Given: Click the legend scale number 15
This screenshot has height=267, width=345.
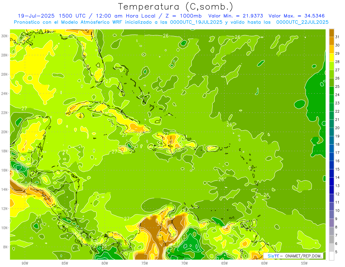Looking at the screenshot, I should (338, 169).
